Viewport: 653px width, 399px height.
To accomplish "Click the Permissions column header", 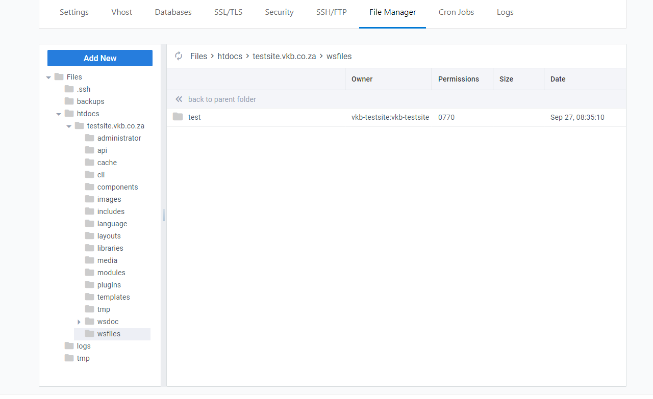I will point(458,79).
